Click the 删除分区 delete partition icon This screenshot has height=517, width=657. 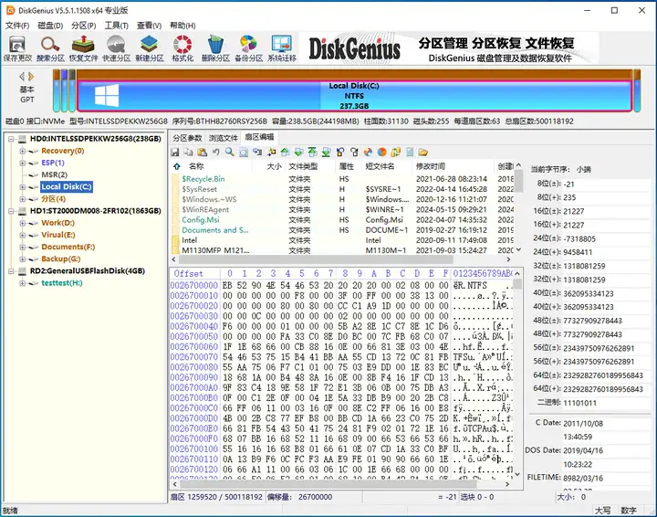coord(215,49)
